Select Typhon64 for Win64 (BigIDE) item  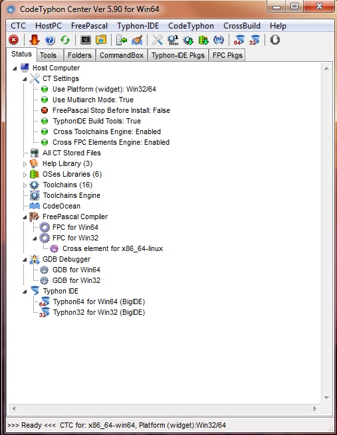[x=99, y=302]
